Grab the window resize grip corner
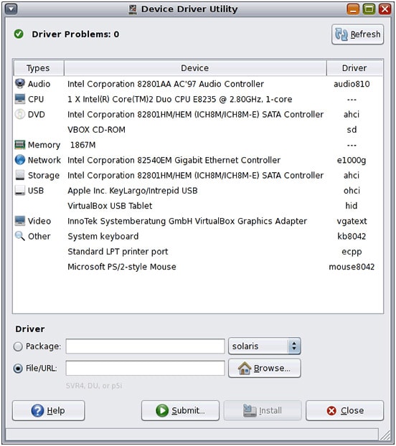Viewport: 396px width, 446px height. pos(385,435)
